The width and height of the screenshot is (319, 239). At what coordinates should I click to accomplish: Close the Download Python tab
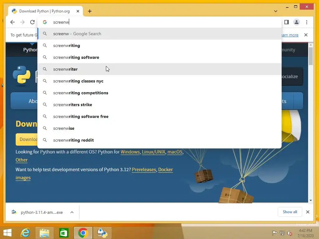click(x=78, y=11)
